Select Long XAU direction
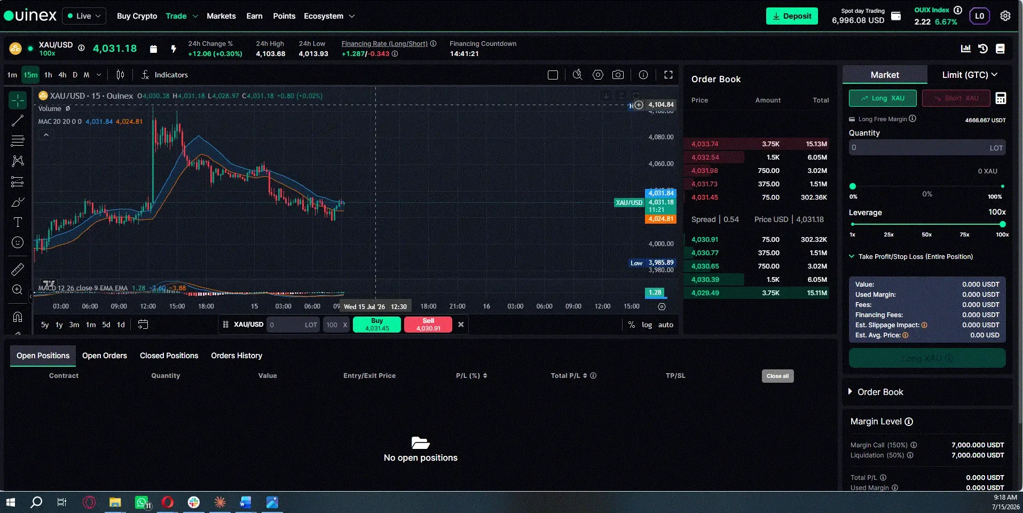The height and width of the screenshot is (513, 1023). pos(883,98)
